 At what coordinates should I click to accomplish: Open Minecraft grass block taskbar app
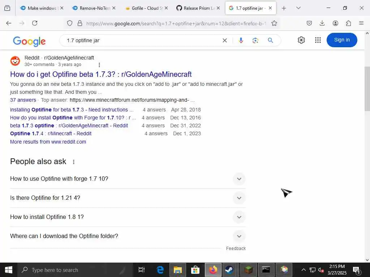click(x=249, y=270)
